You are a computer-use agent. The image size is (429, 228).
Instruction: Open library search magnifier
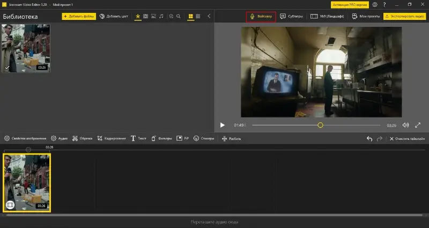tap(179, 17)
